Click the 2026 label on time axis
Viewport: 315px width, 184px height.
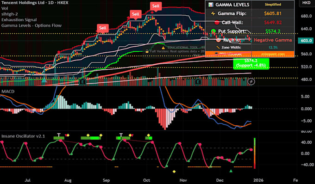[x=258, y=180]
